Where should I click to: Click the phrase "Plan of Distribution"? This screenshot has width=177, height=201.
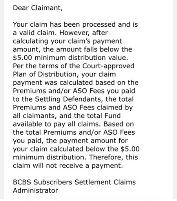click(x=45, y=74)
